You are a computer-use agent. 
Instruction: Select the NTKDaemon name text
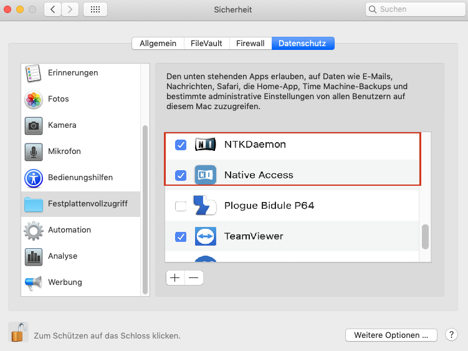[255, 145]
